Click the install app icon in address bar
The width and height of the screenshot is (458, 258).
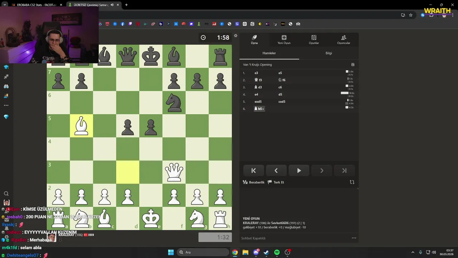403,15
